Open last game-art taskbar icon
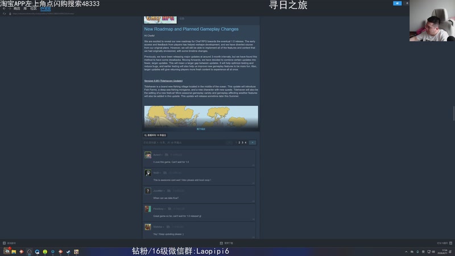The width and height of the screenshot is (455, 256). pos(76,251)
